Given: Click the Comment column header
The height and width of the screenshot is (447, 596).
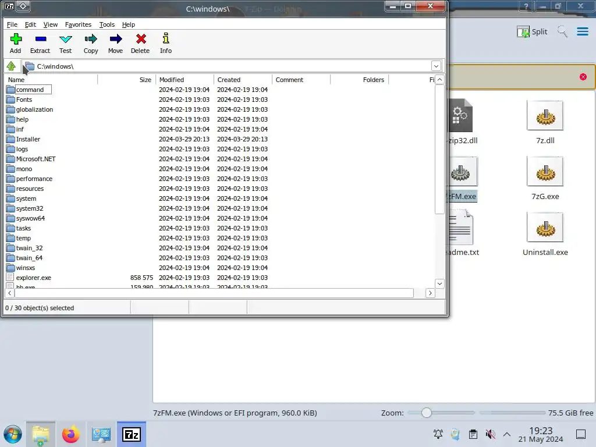Looking at the screenshot, I should point(301,80).
